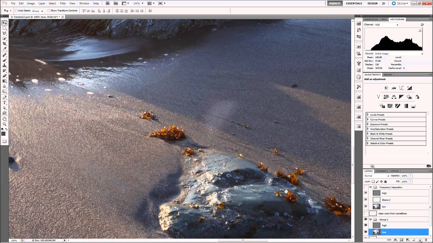The image size is (433, 243).
Task: Add a Vibrance adjustment
Action: pyautogui.click(x=378, y=97)
